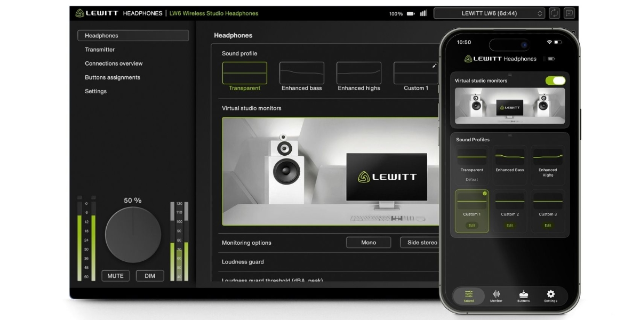Screen dimensions: 640x320
Task: Tap the Transparent profile card on the phone
Action: pyautogui.click(x=471, y=165)
